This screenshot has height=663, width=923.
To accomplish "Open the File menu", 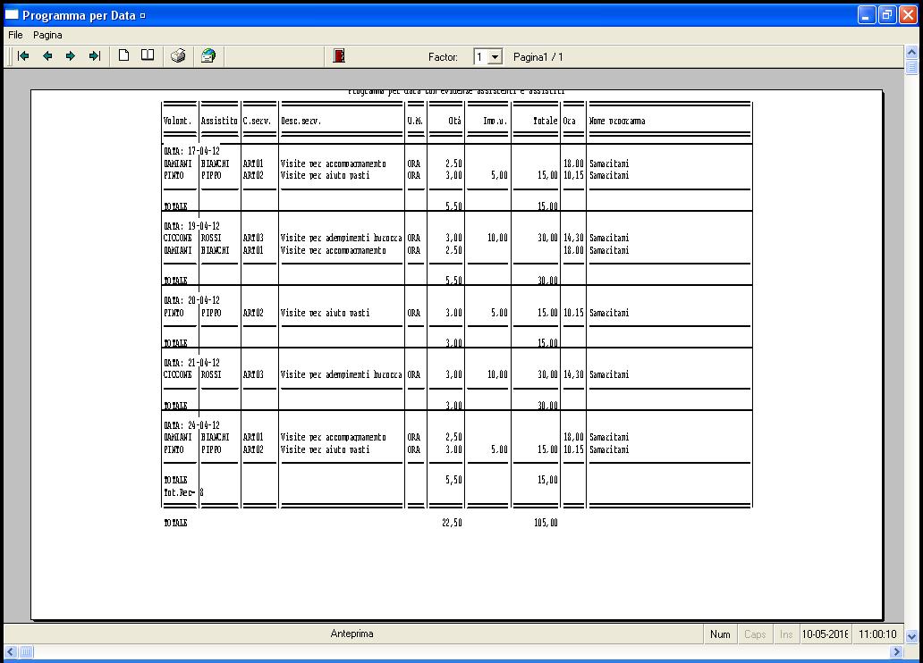I will click(15, 36).
